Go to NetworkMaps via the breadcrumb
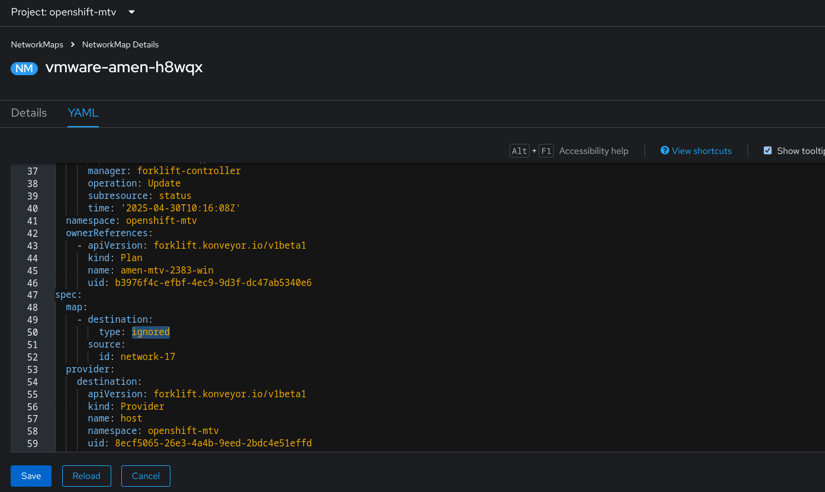Viewport: 825px width, 492px height. [x=37, y=45]
